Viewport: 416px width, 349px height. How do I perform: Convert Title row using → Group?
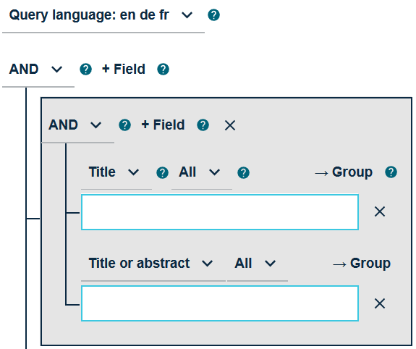(344, 172)
